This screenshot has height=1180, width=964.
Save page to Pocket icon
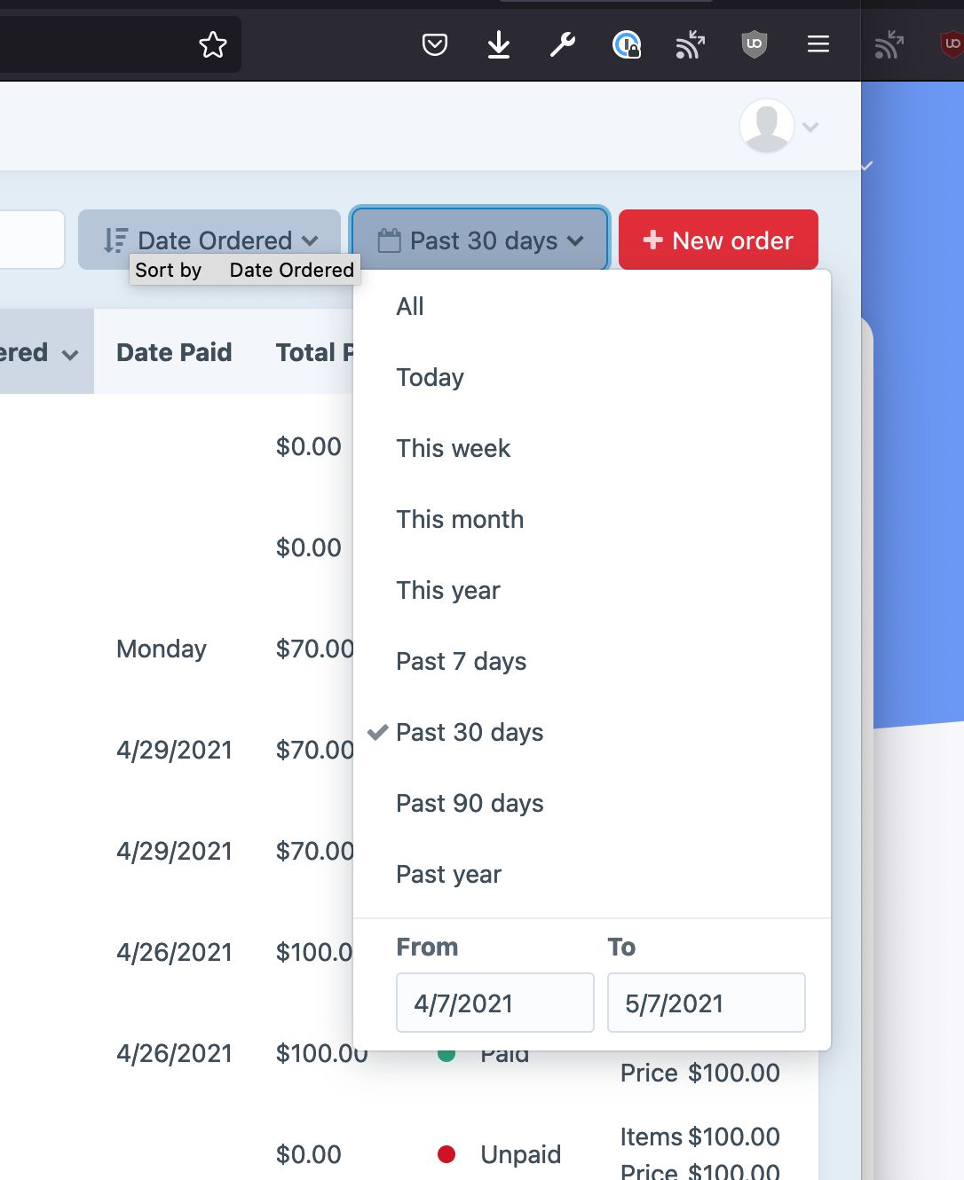click(x=435, y=44)
